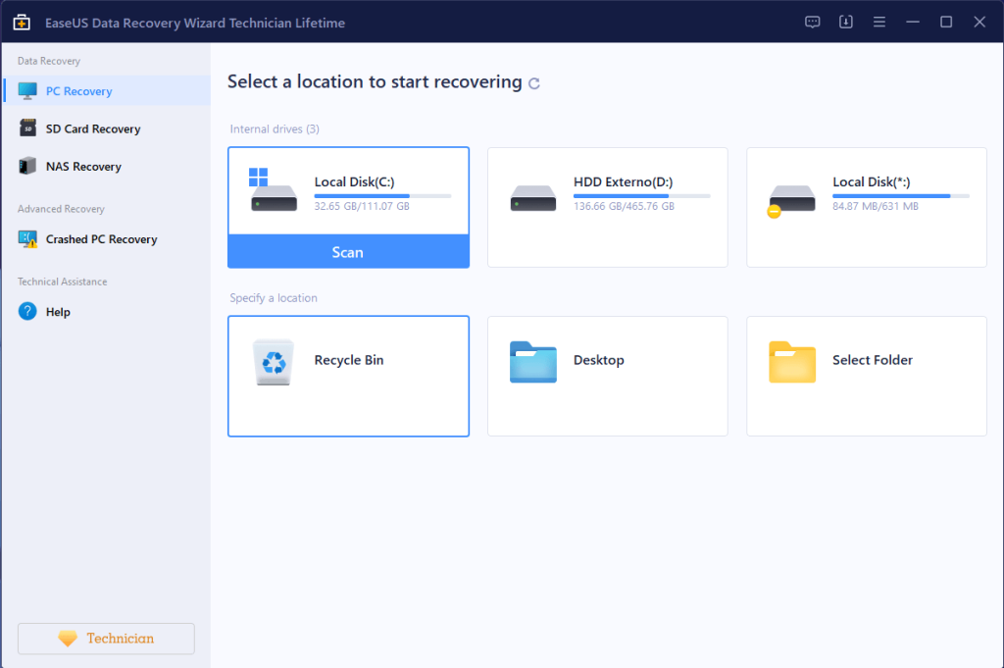Select the HDD Externo(D:) drive label
This screenshot has width=1004, height=668.
623,181
